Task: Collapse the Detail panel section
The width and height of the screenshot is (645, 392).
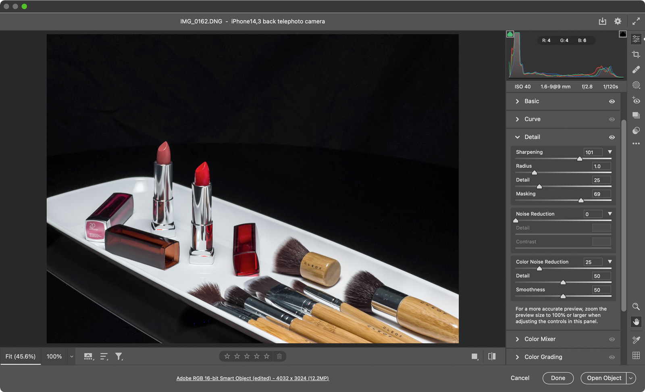Action: [x=518, y=137]
